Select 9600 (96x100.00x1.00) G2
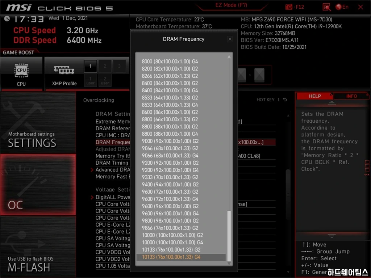371x278 pixels. click(181, 206)
